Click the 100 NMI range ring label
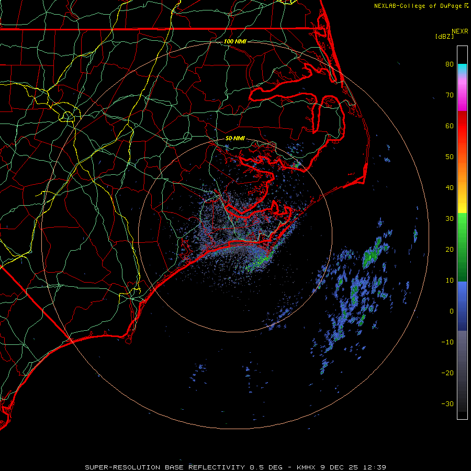Screen dimensions: 471x471 point(235,41)
